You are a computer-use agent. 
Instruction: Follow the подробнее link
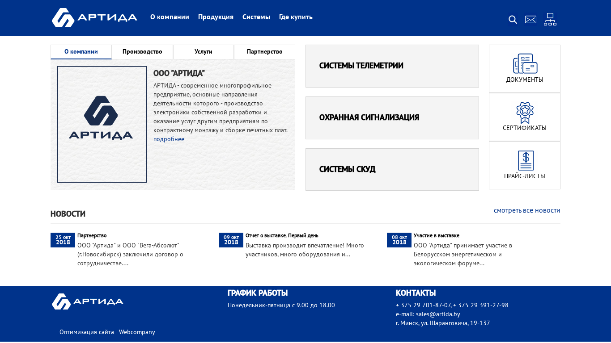pyautogui.click(x=169, y=139)
